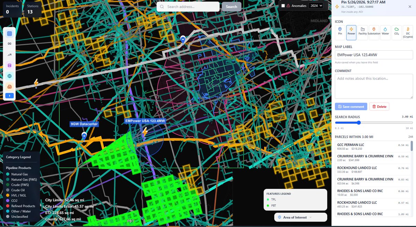Click the Stations counter card
This screenshot has height=227, width=416.
33,10
